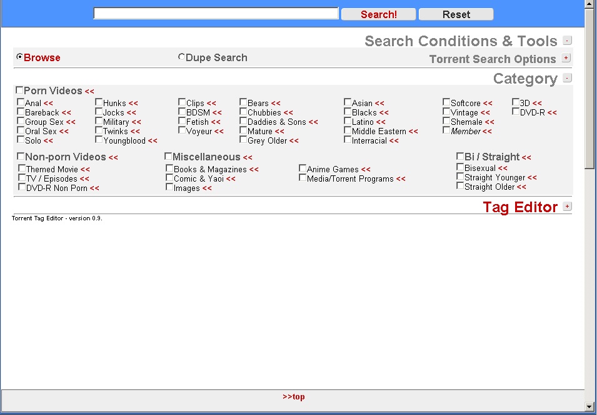Enable the Themed Movie checkbox

[x=22, y=168]
